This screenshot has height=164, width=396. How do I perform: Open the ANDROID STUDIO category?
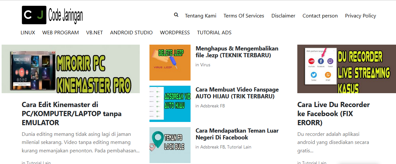131,32
